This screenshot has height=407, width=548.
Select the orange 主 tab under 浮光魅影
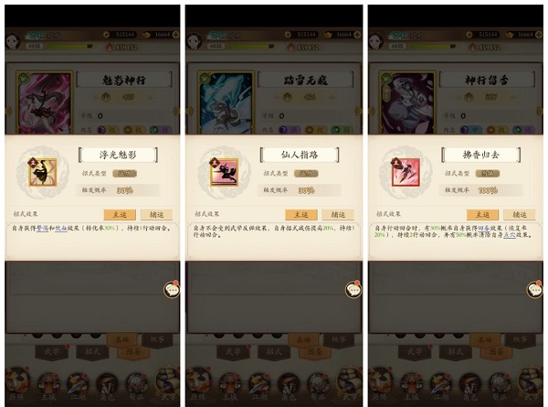[x=120, y=215]
